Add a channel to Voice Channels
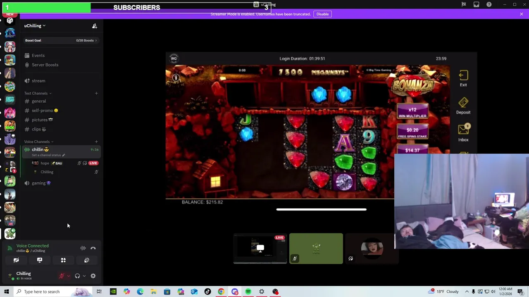This screenshot has width=529, height=297. [x=96, y=141]
